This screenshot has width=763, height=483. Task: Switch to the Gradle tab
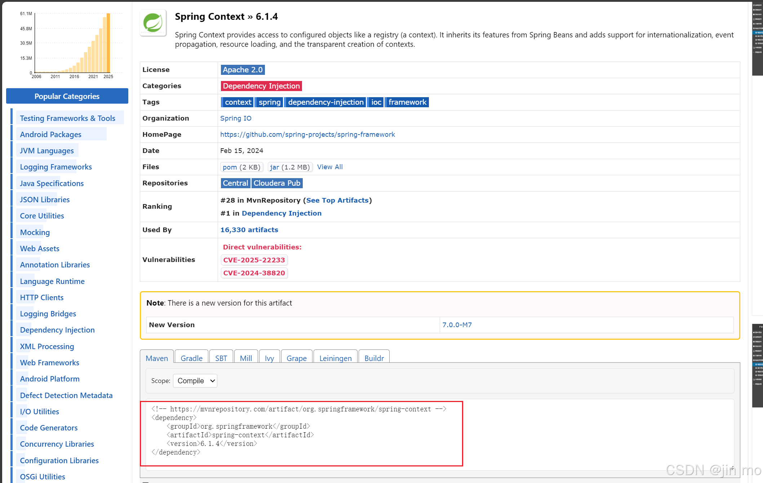click(x=191, y=358)
